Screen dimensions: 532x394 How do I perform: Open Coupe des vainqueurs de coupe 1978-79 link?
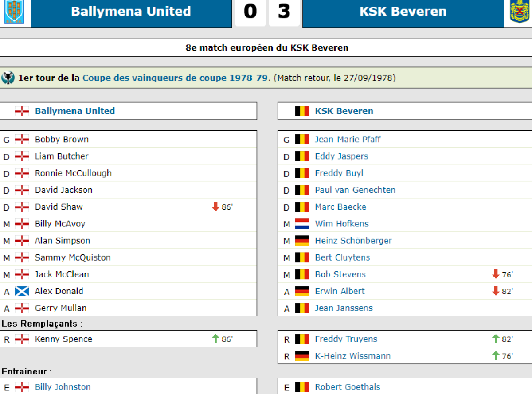(x=175, y=78)
